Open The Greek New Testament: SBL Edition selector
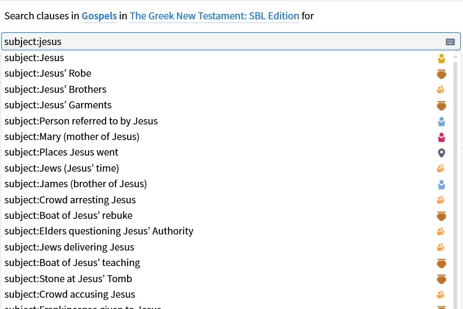 [215, 16]
